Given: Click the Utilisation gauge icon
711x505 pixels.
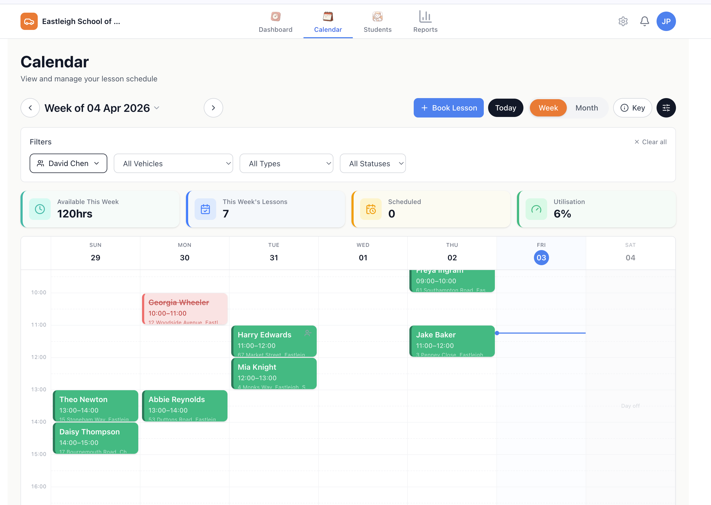Looking at the screenshot, I should (x=536, y=209).
